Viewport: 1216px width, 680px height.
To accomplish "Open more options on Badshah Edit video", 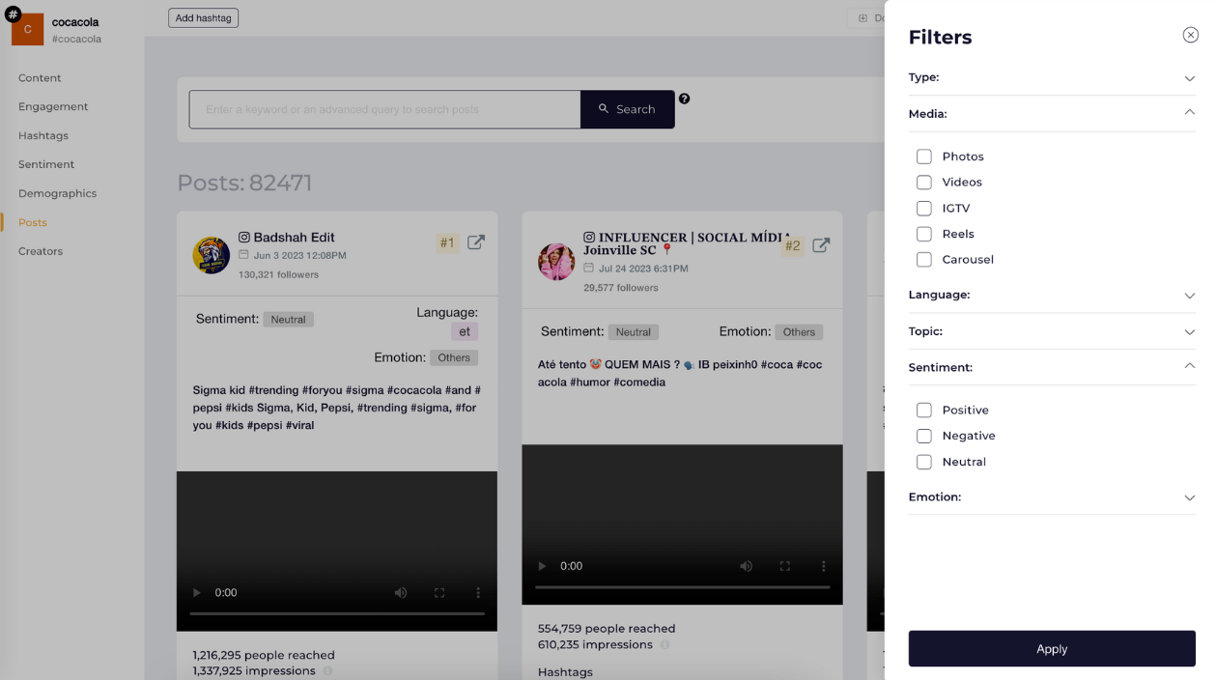I will pos(478,592).
